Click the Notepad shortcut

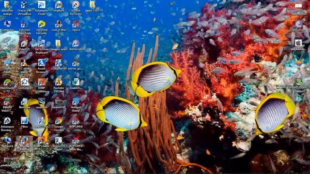(x=24, y=101)
